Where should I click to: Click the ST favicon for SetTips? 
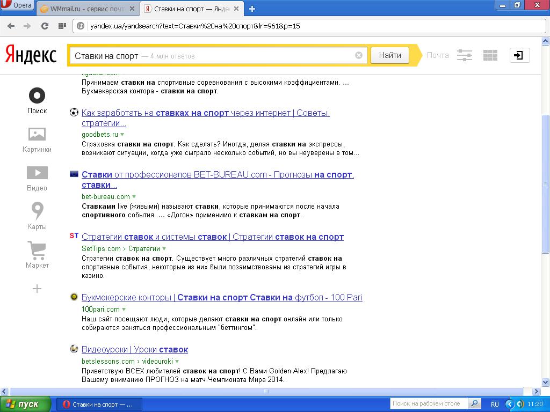point(74,236)
